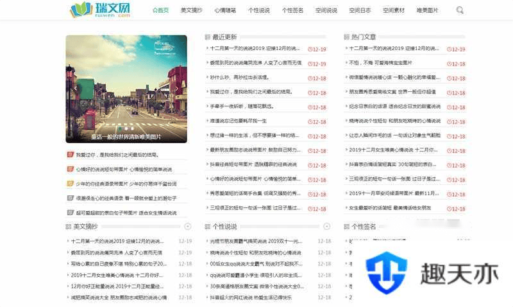Open 抖音表白情话简短真实 article
This screenshot has height=307, width=513.
pyautogui.click(x=392, y=164)
